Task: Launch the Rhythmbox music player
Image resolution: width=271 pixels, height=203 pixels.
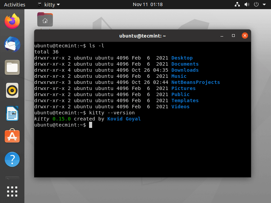Action: (x=12, y=90)
